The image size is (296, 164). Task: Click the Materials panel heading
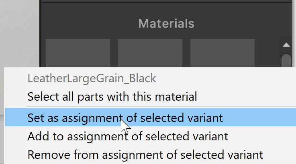pyautogui.click(x=166, y=23)
